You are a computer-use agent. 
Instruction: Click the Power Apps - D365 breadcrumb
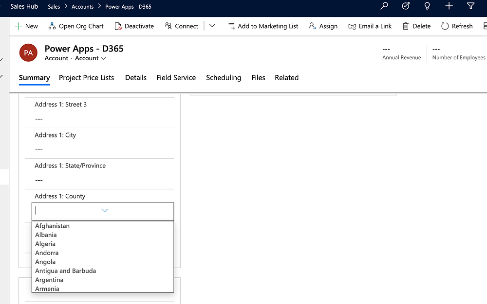[128, 7]
